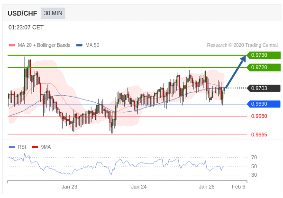Click the 01:23:07 CET timestamp

pos(26,27)
